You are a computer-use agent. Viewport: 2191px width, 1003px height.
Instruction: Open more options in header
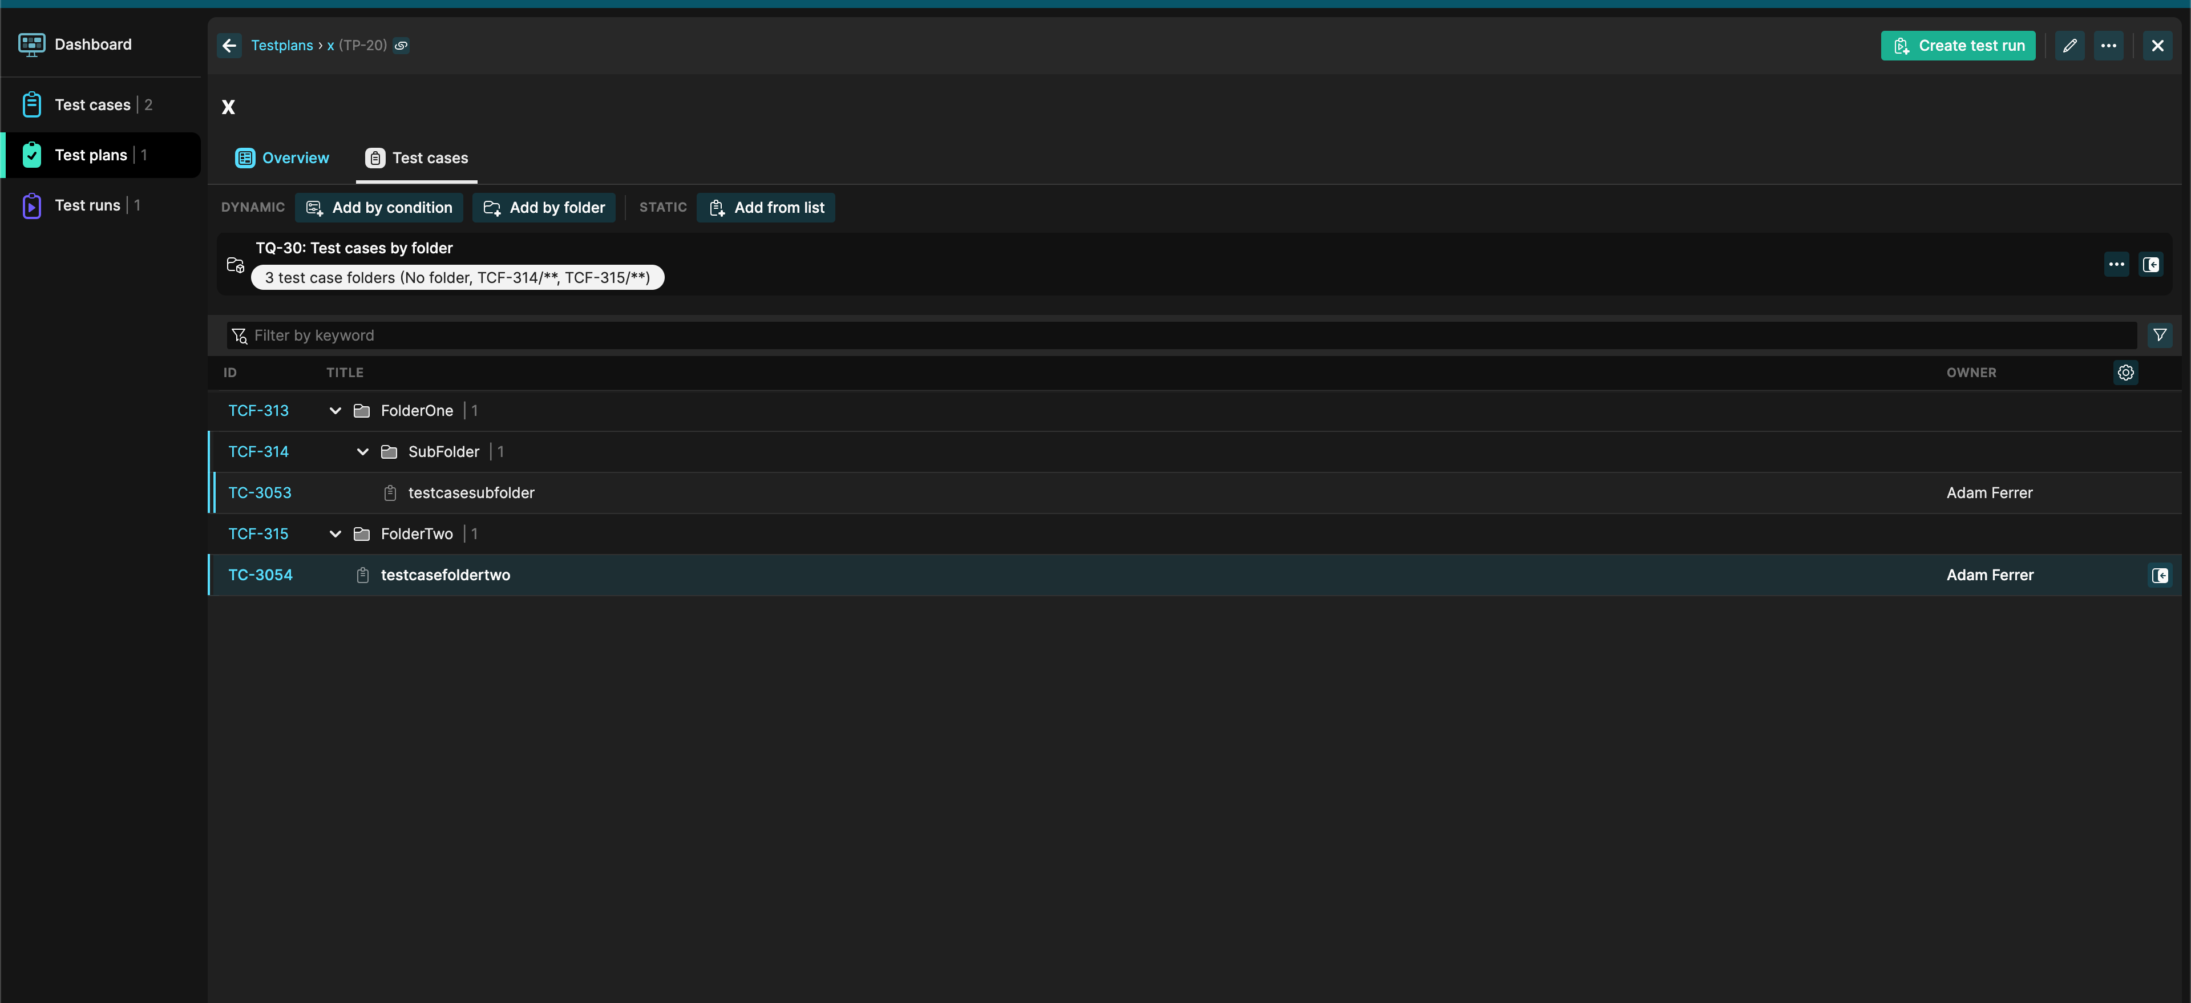point(2108,45)
